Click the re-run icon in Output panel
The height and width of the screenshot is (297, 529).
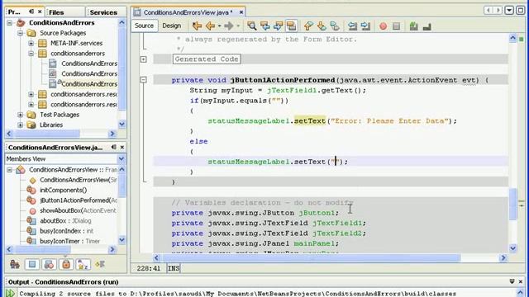click(x=10, y=293)
